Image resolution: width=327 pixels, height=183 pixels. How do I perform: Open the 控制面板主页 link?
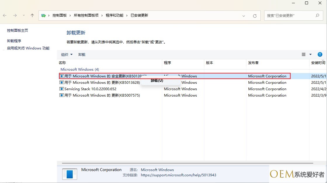pos(18,31)
